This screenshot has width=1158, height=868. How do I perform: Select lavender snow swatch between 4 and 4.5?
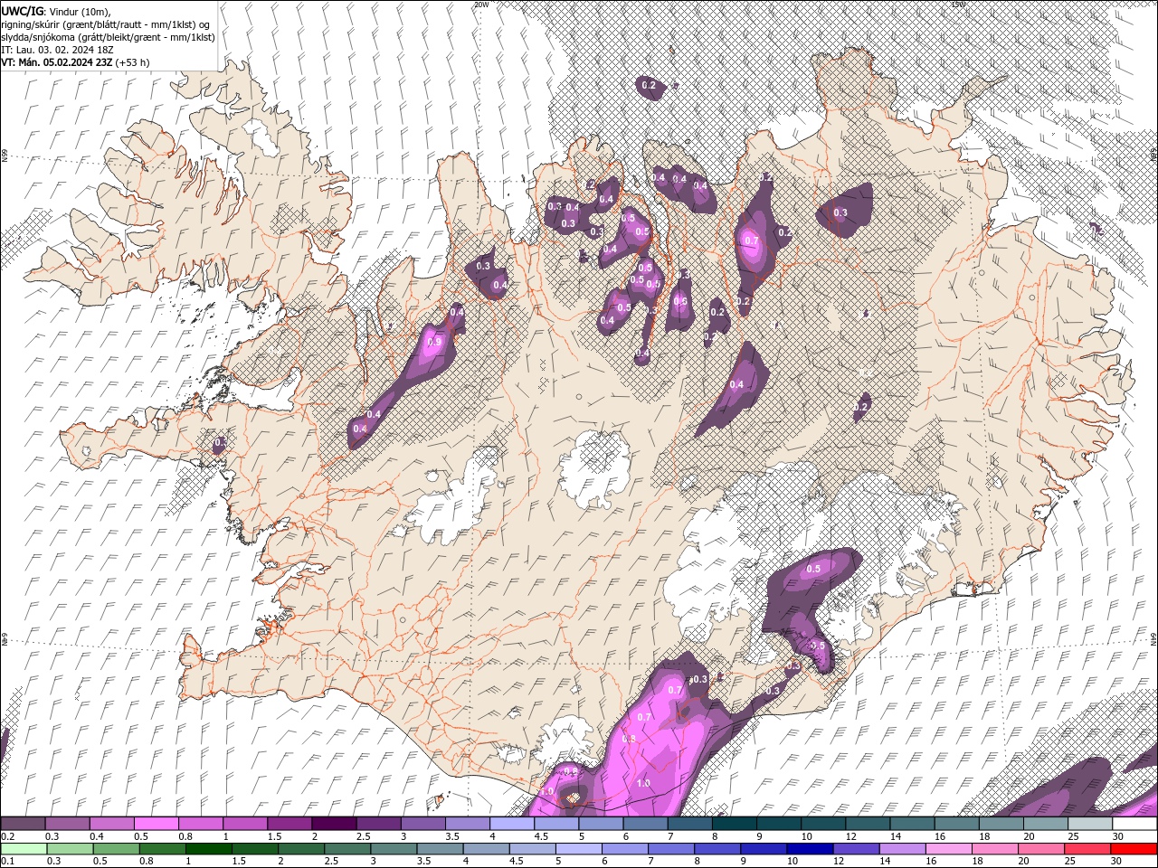[511, 824]
